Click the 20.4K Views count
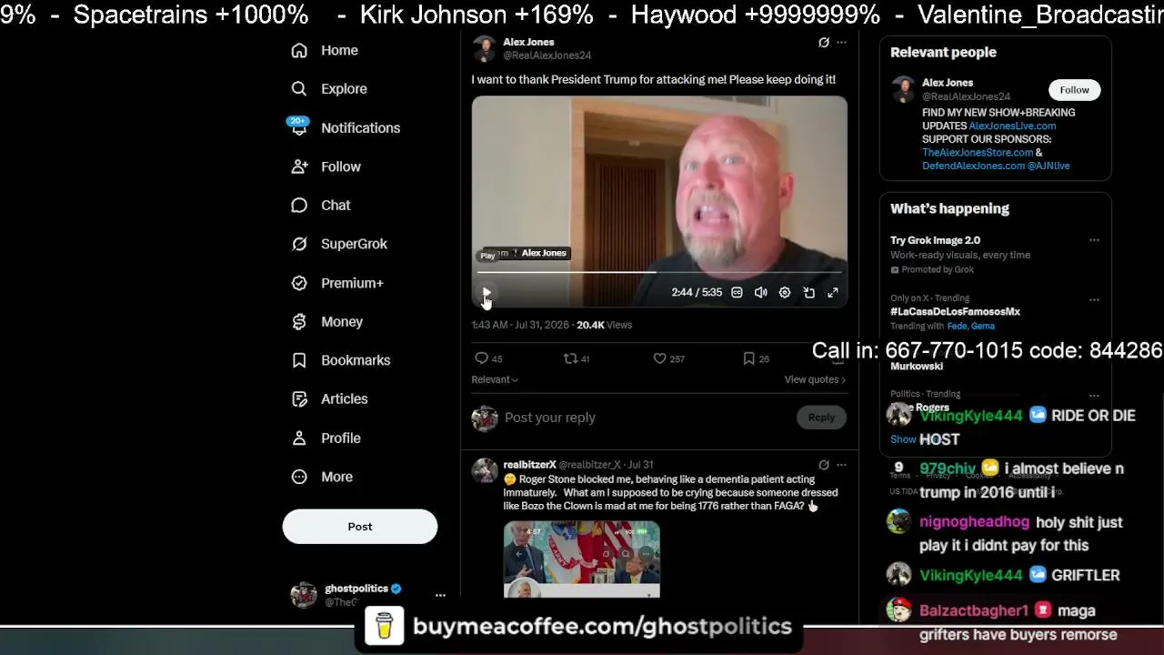The width and height of the screenshot is (1164, 655). point(604,325)
